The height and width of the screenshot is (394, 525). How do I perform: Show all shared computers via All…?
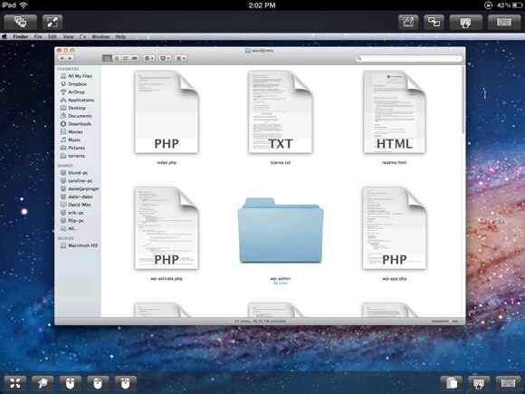(73, 228)
